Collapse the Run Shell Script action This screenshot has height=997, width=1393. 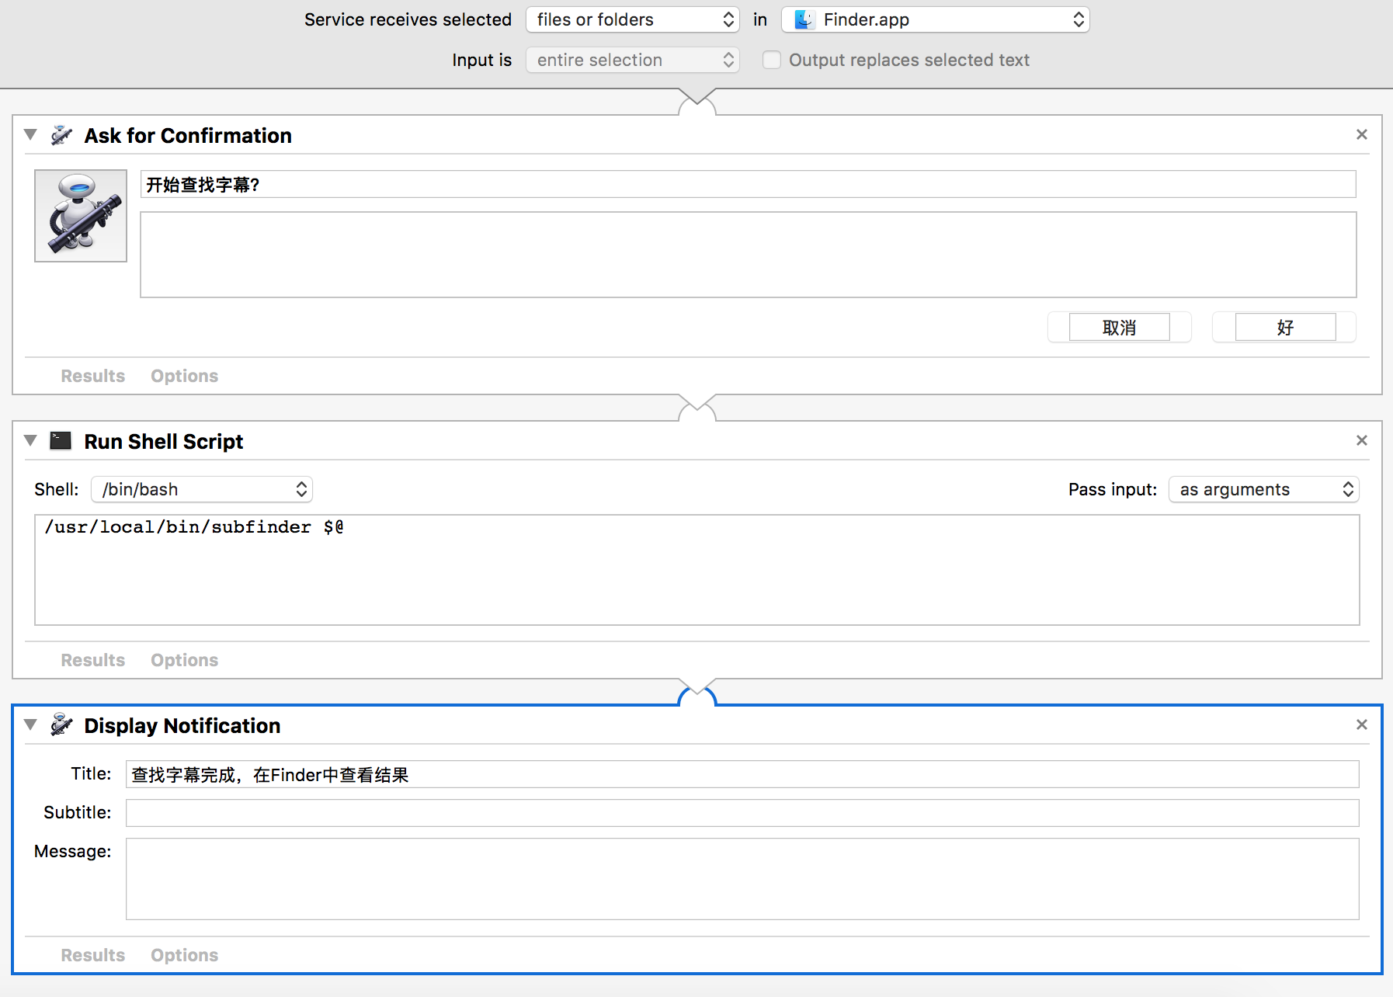pos(30,440)
